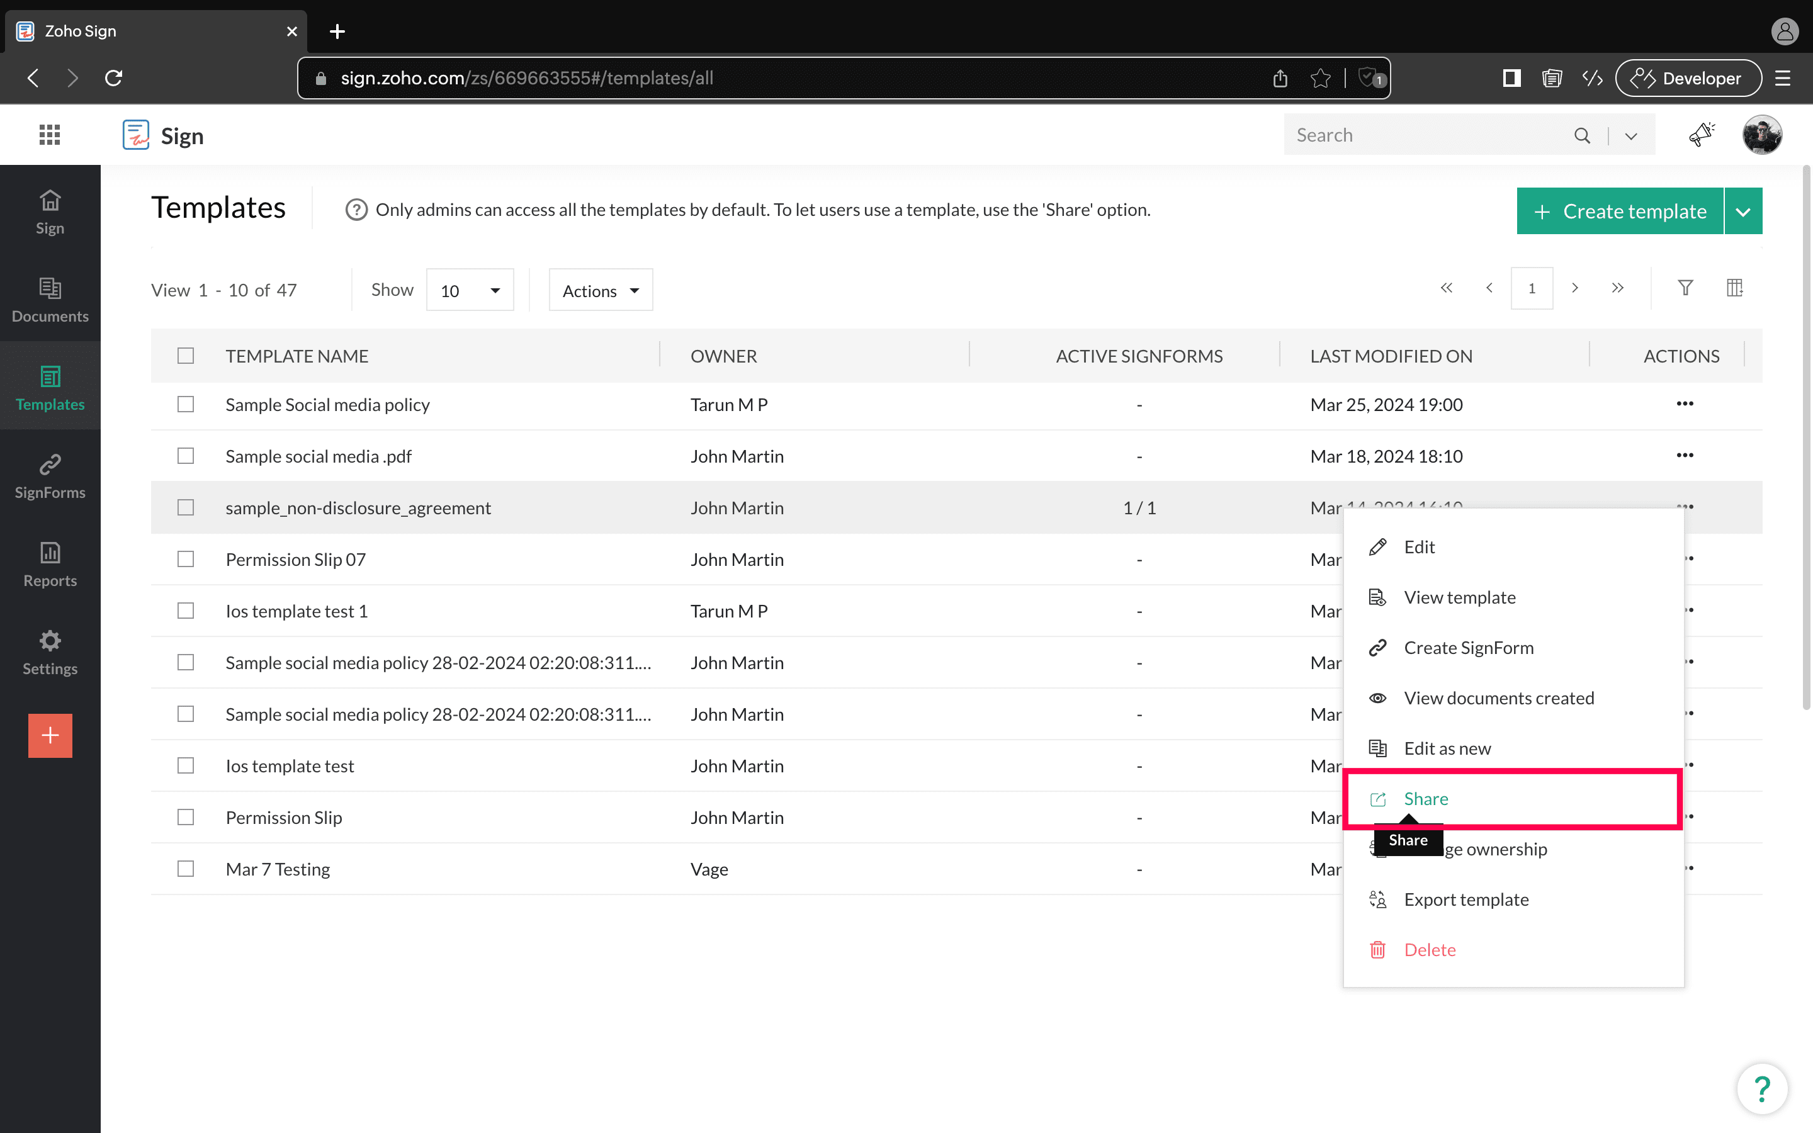Toggle the select-all header checkbox
Image resolution: width=1813 pixels, height=1133 pixels.
click(x=185, y=355)
